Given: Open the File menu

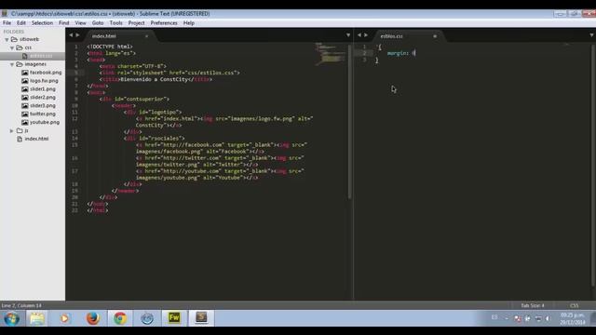Looking at the screenshot, I should click(x=7, y=22).
